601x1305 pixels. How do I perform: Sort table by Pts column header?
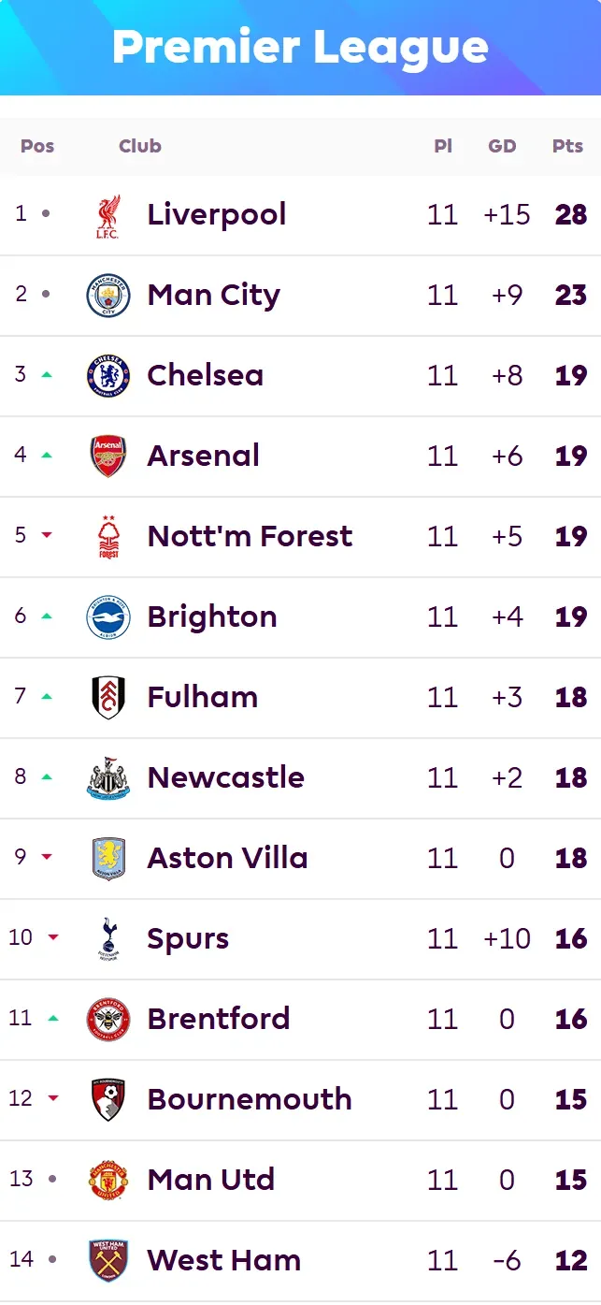[x=567, y=146]
